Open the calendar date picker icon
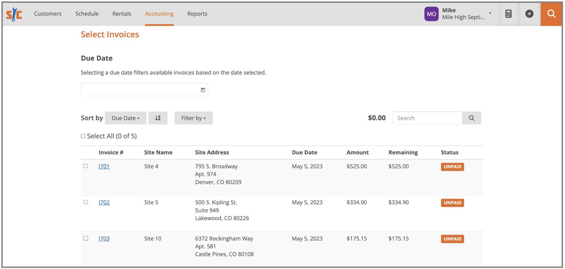The width and height of the screenshot is (565, 269). click(x=203, y=90)
